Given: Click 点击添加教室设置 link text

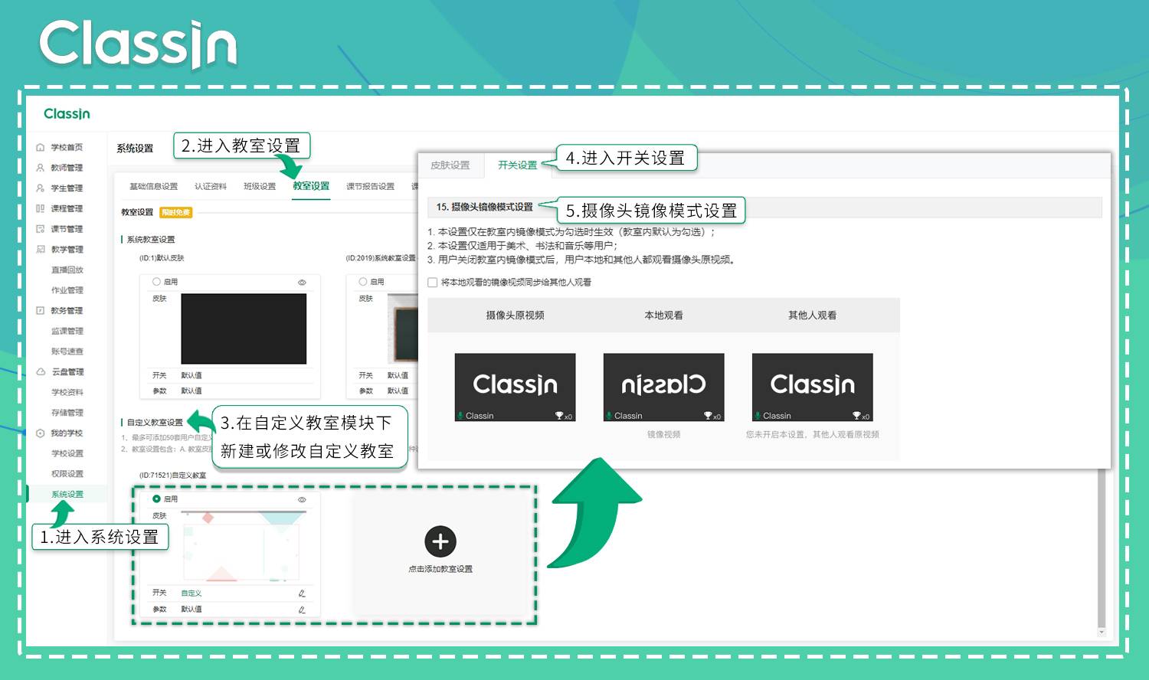Looking at the screenshot, I should 440,569.
